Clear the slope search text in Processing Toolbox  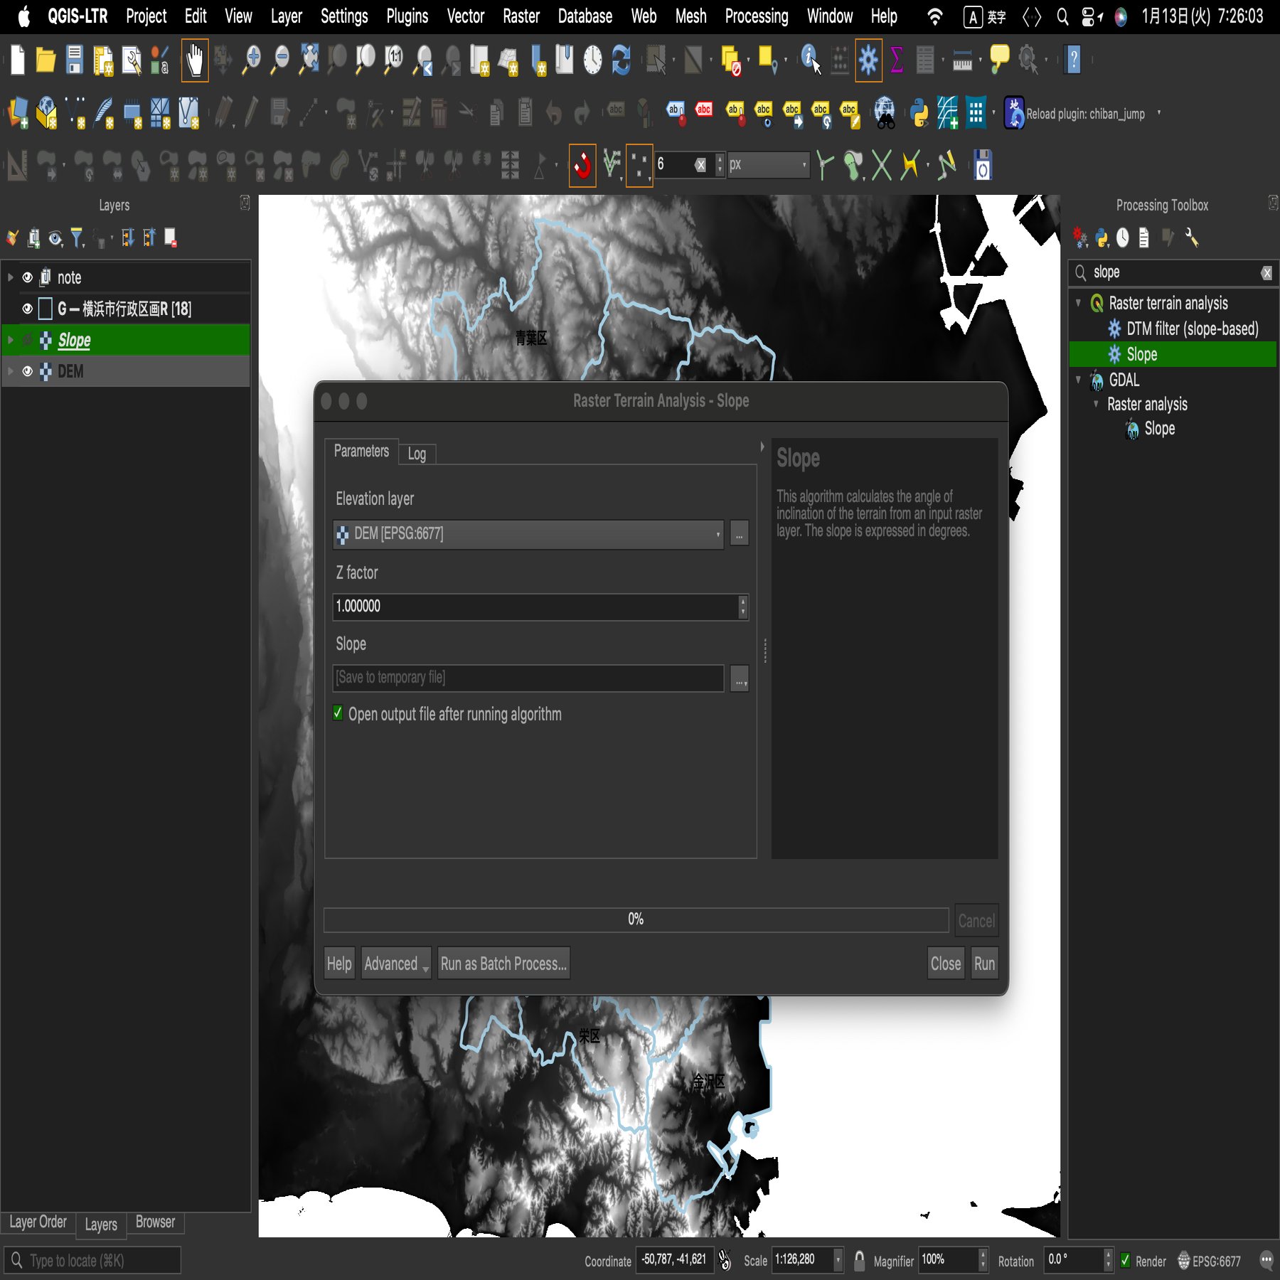[1266, 273]
